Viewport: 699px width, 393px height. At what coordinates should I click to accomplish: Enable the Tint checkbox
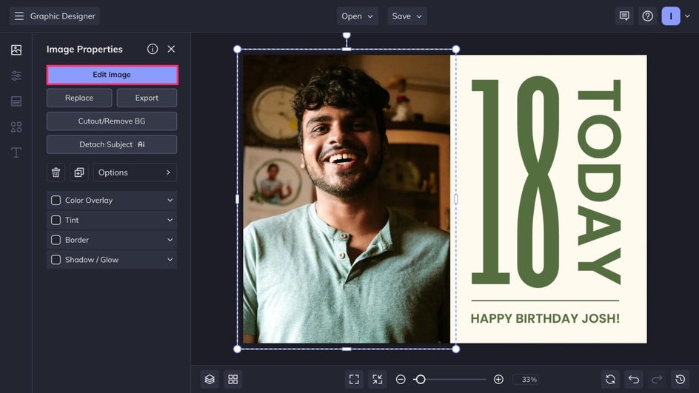(56, 220)
